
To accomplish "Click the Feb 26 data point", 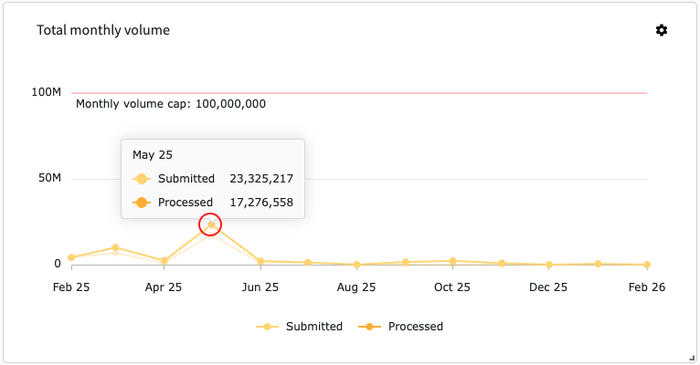I will click(x=647, y=265).
